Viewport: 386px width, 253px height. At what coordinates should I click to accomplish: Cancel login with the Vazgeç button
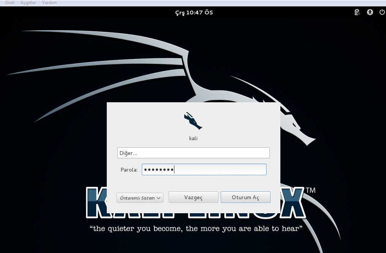[193, 197]
